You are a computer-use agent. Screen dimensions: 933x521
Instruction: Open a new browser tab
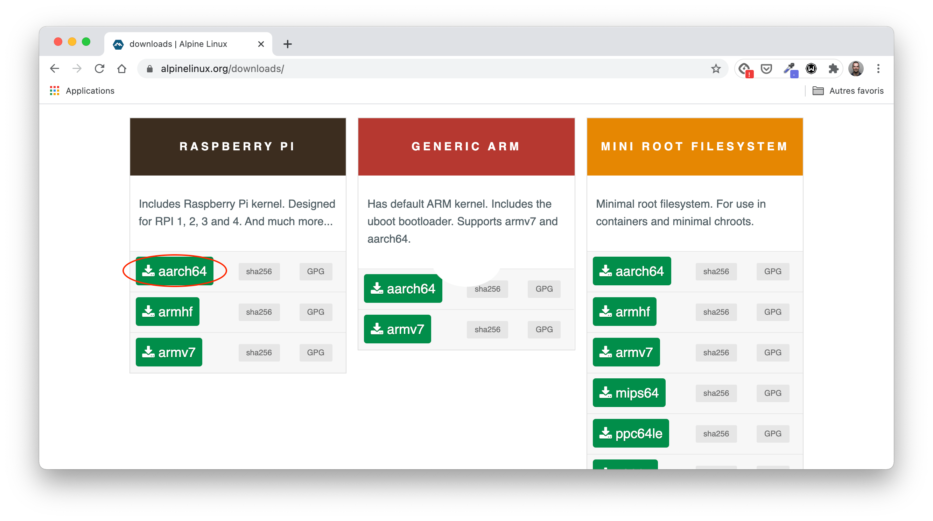tap(288, 44)
